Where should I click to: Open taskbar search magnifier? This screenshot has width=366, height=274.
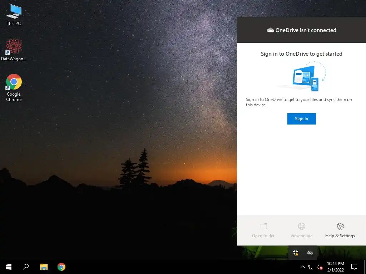[26, 267]
